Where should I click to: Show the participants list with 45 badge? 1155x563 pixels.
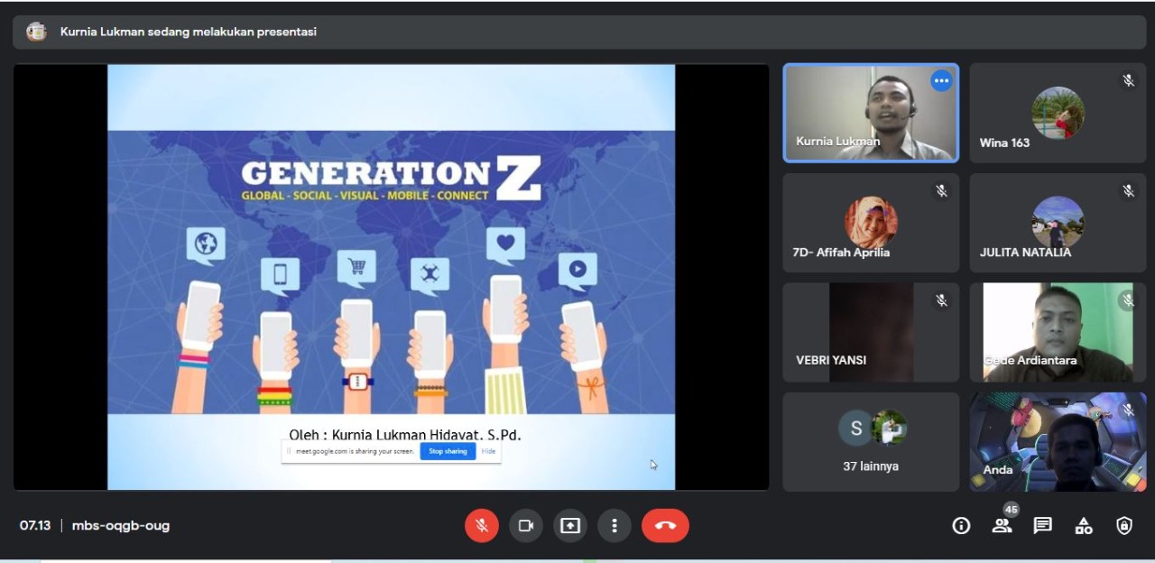click(x=1002, y=525)
